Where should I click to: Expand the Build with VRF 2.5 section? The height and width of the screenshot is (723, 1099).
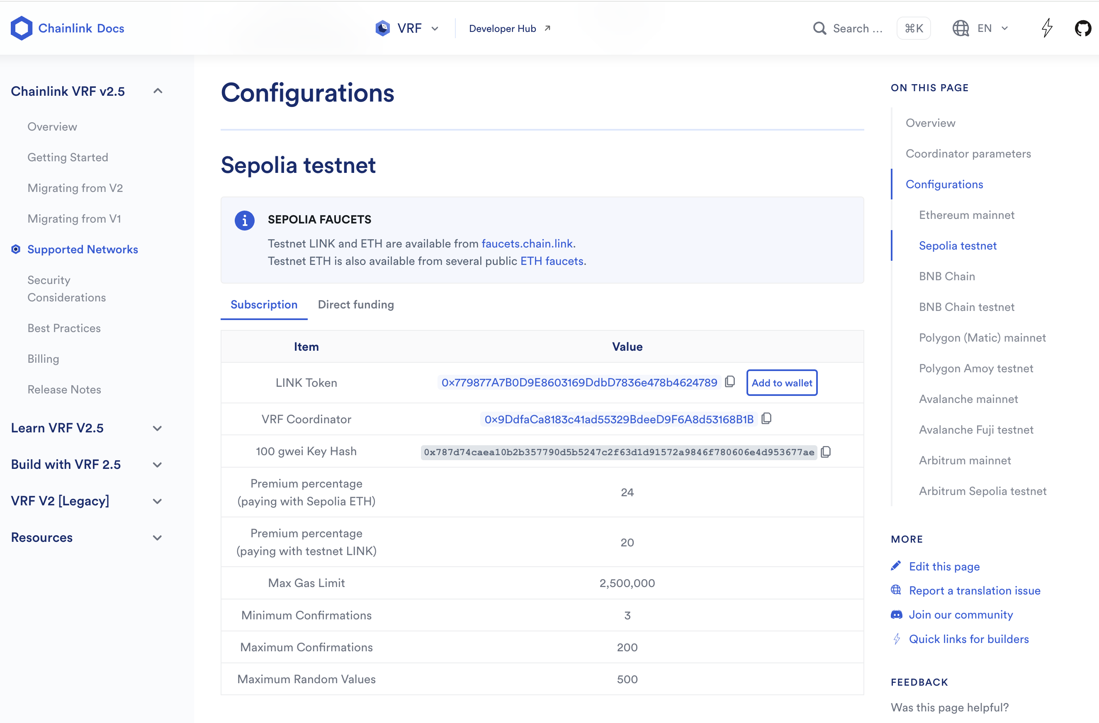tap(157, 465)
